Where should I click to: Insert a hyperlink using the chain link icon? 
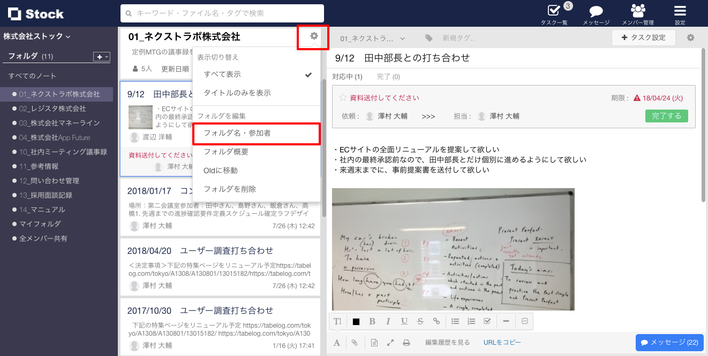(436, 321)
